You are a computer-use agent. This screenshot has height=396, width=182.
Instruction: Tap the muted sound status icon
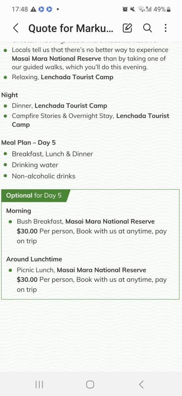tap(133, 10)
